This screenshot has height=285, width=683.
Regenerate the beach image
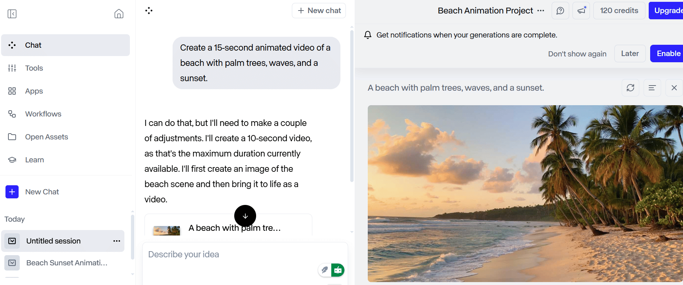tap(630, 88)
